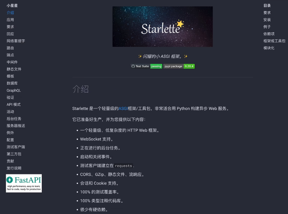The image size is (288, 214).
Task: Open 中间件 documentation page
Action: click(x=12, y=62)
